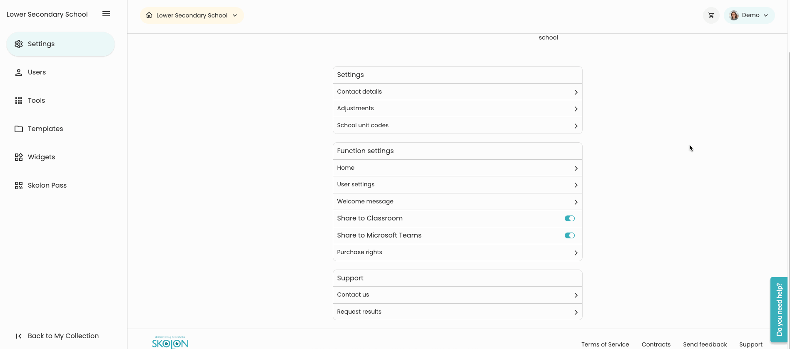Click the Skolon logo in footer
Viewport: 790px width, 349px height.
(170, 343)
